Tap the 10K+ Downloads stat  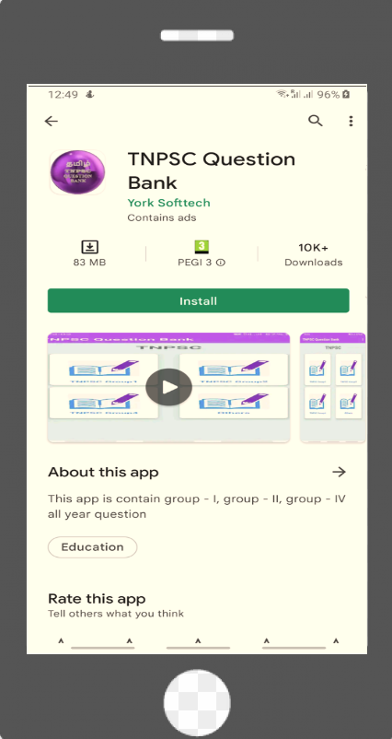(314, 254)
